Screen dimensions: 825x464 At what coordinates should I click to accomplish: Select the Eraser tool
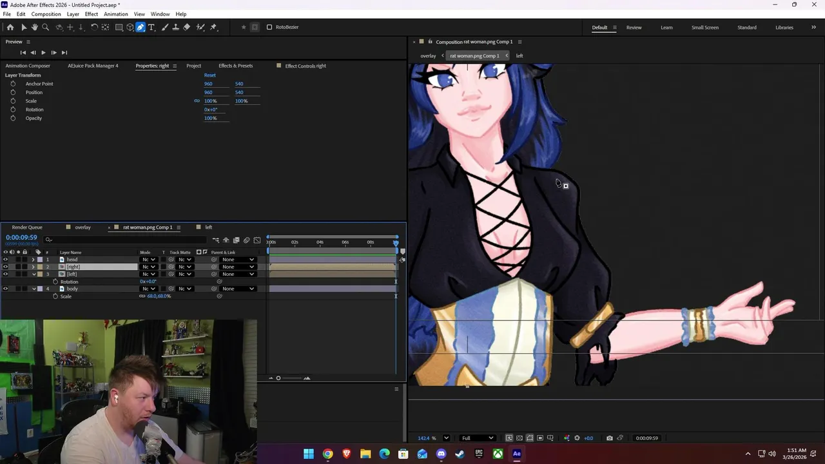pyautogui.click(x=187, y=27)
